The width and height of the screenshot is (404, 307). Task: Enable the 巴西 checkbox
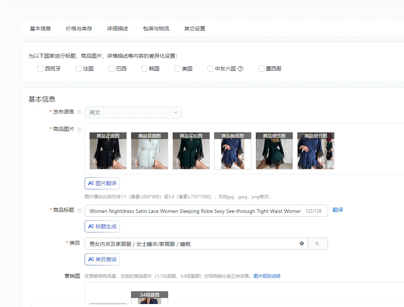coord(112,69)
